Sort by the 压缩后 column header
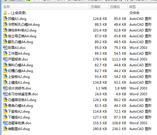The height and width of the screenshot is (135, 157). [x=118, y=7]
